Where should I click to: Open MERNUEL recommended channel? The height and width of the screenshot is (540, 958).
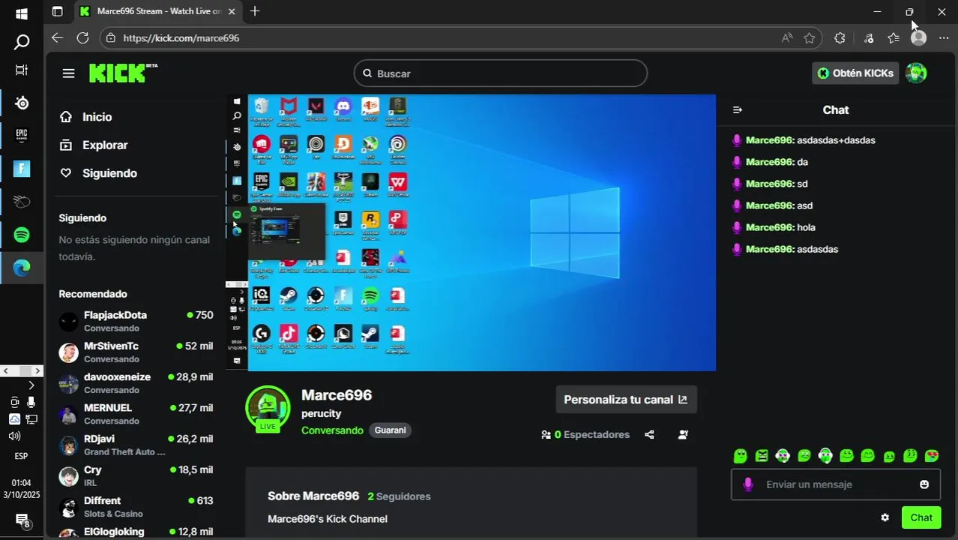[x=136, y=413]
